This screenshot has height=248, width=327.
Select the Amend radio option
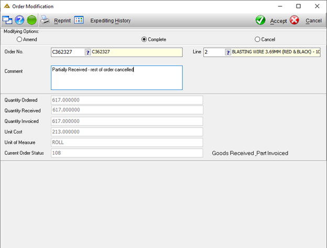click(x=19, y=39)
